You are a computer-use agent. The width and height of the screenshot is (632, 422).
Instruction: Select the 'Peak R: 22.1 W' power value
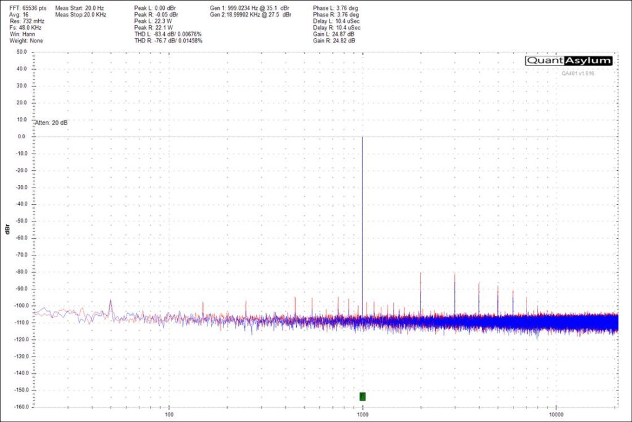pos(154,27)
